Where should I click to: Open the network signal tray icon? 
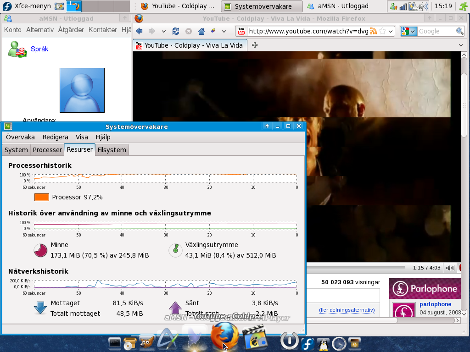[403, 6]
